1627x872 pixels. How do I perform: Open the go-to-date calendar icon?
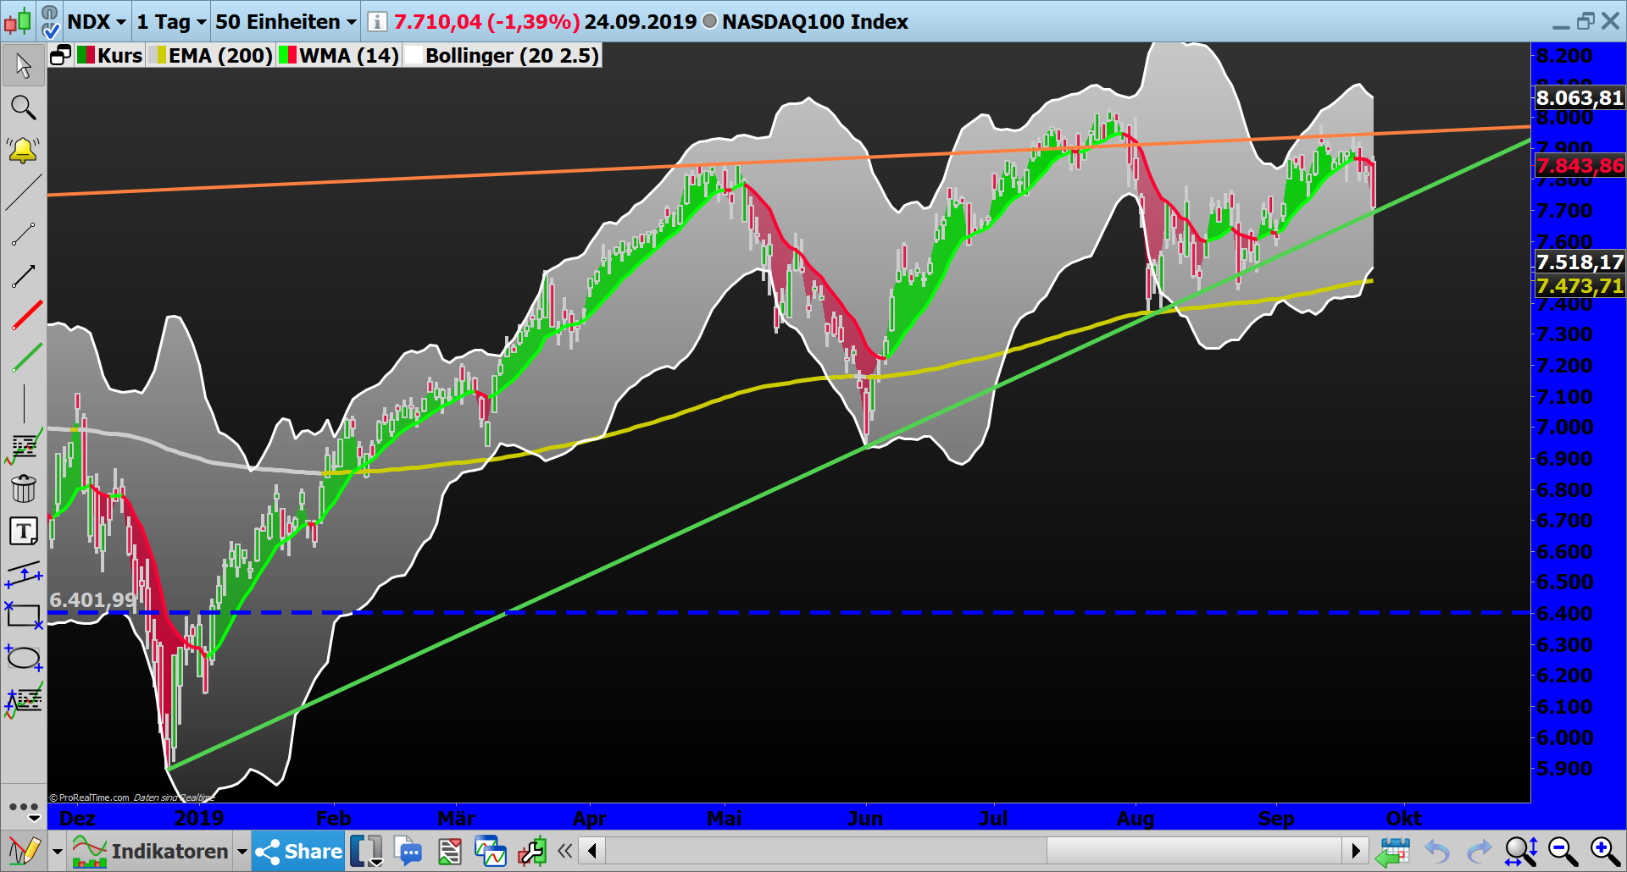(1395, 851)
